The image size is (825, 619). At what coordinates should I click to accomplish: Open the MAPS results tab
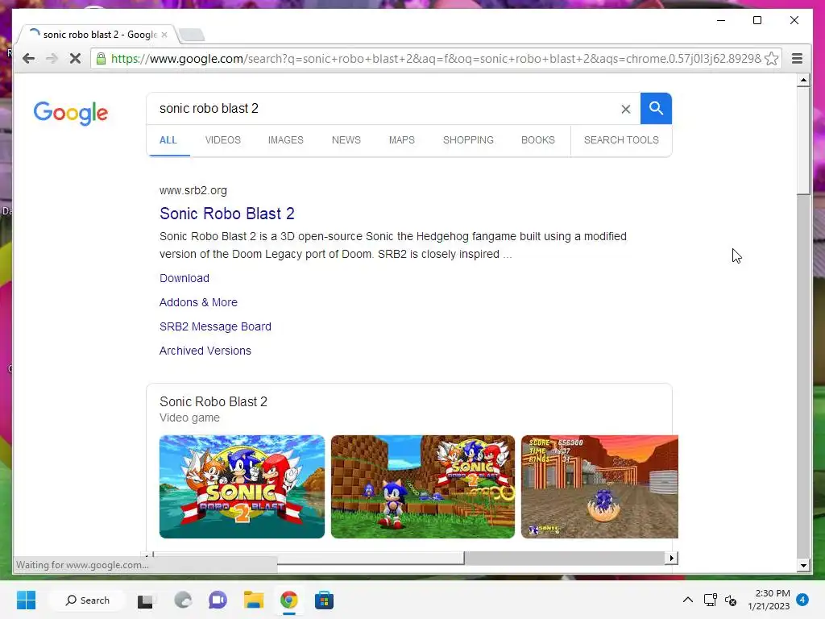point(402,140)
